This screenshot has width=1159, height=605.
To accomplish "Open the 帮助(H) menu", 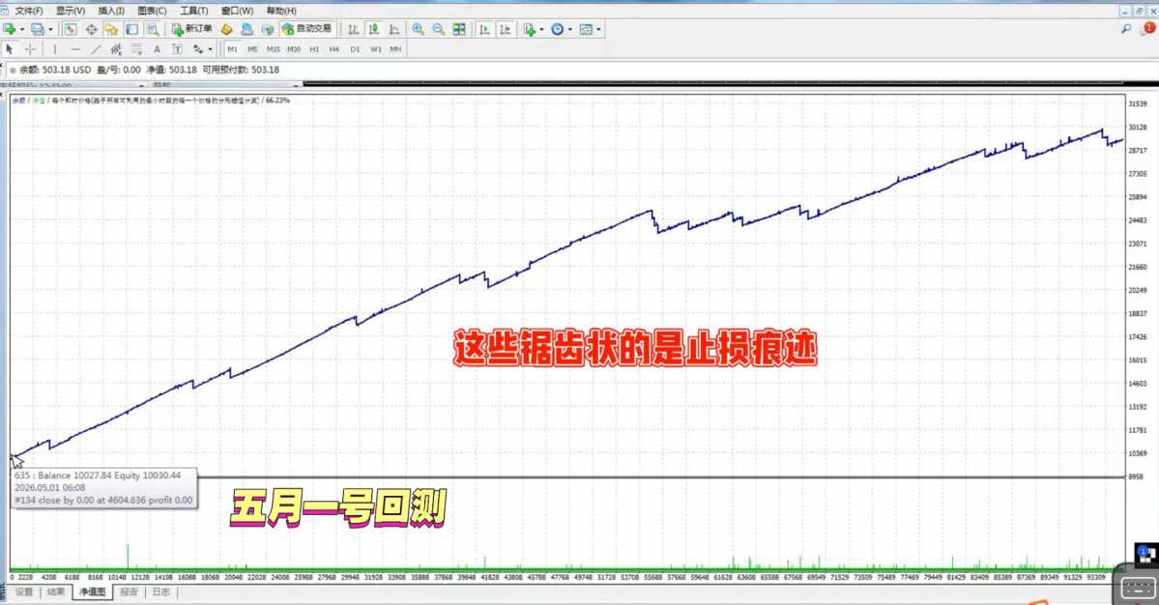I will [x=281, y=11].
